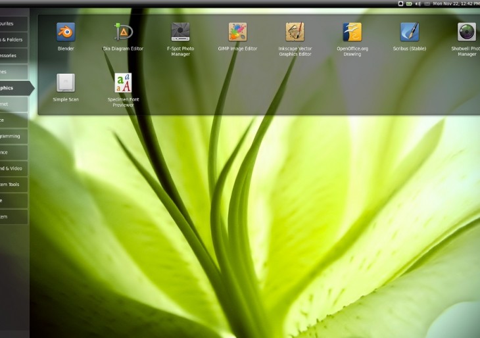Launch the Blender application

click(x=65, y=32)
